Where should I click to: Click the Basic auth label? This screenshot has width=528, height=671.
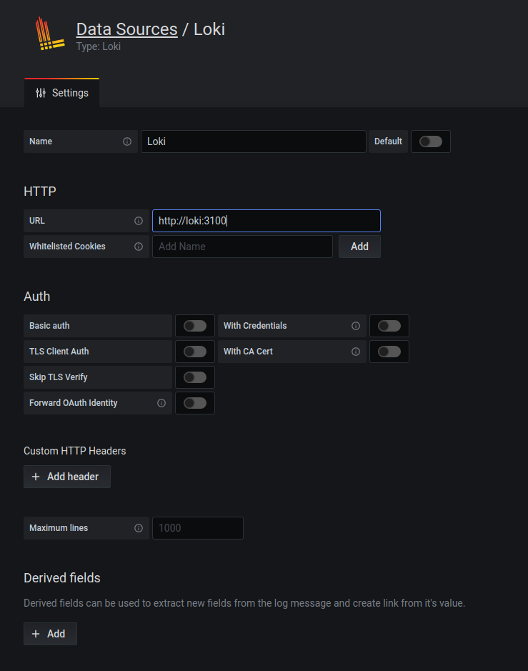pyautogui.click(x=49, y=326)
